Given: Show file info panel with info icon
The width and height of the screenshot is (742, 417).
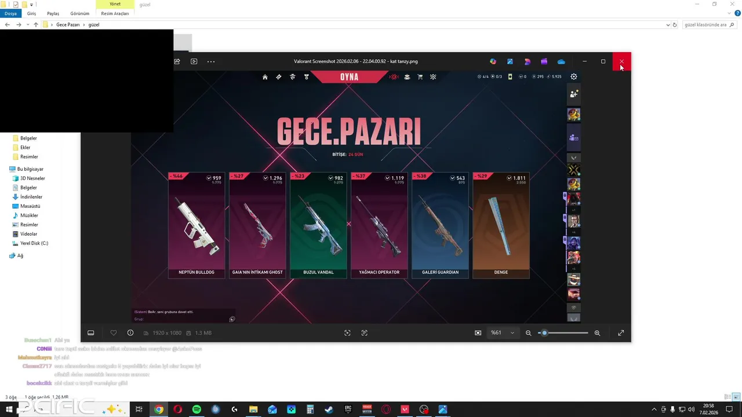Looking at the screenshot, I should tap(130, 333).
